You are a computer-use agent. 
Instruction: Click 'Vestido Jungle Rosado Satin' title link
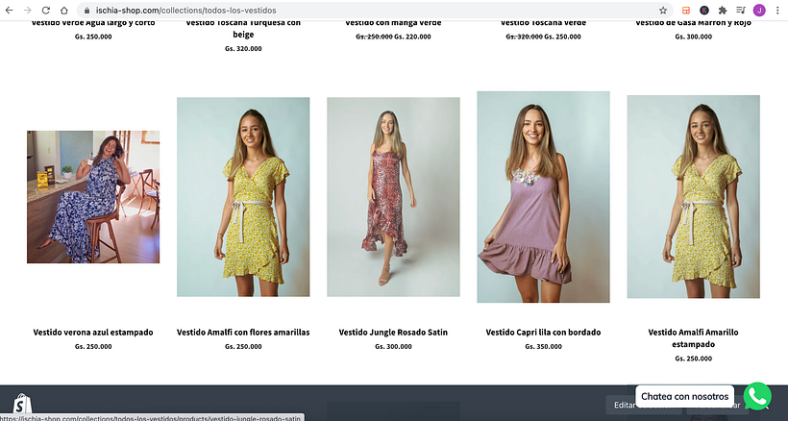pyautogui.click(x=393, y=333)
